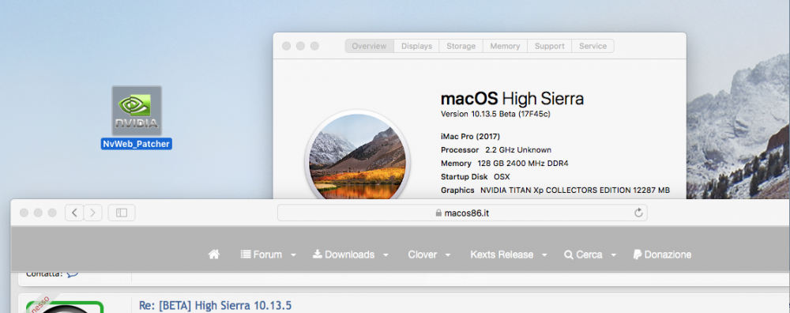Click the macos86.it address bar
The width and height of the screenshot is (790, 313).
462,213
